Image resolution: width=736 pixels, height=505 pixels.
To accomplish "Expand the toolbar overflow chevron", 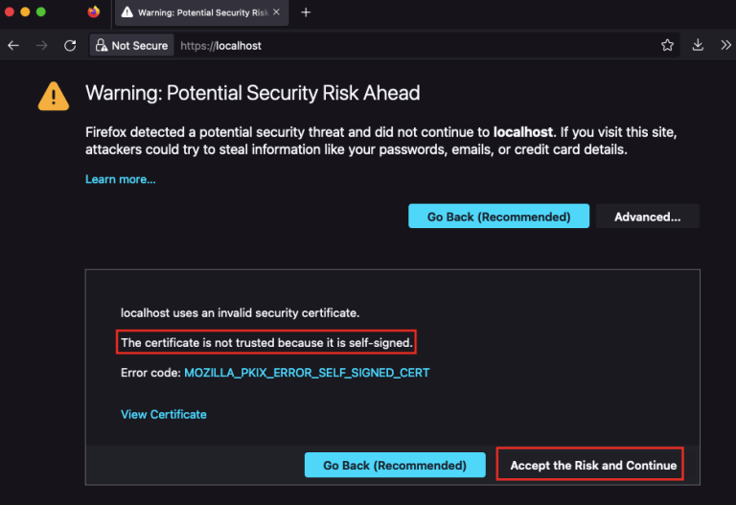I will pyautogui.click(x=725, y=45).
